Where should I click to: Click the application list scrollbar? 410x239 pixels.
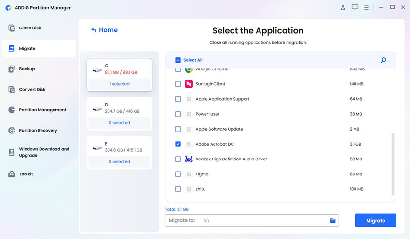tap(393, 164)
